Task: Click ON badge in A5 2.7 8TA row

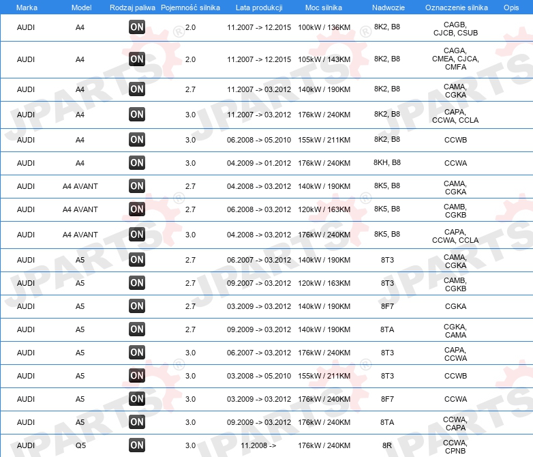Action: (137, 329)
